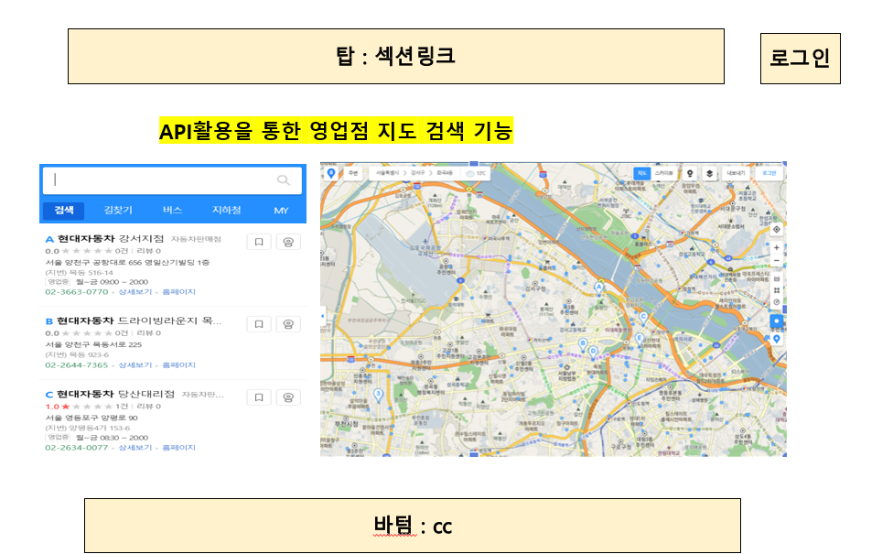Open 홈페이지 link for 강서지점
The image size is (893, 554).
pos(178,292)
